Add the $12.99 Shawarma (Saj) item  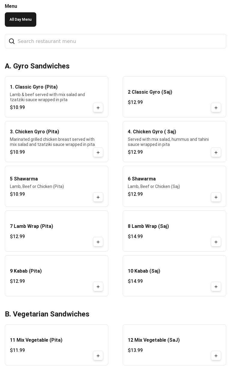(x=216, y=197)
